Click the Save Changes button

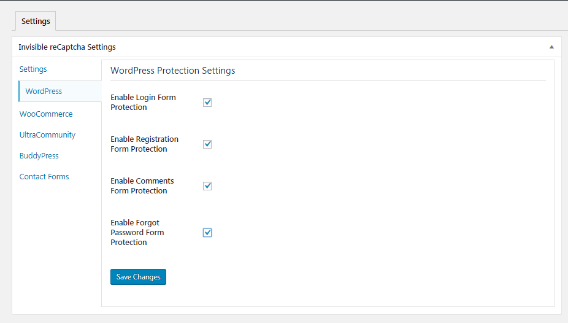[139, 277]
